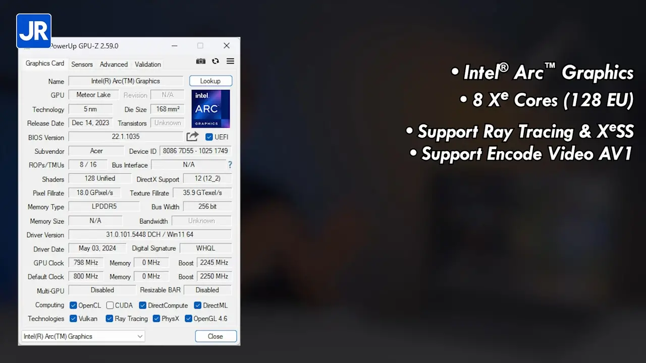Viewport: 646px width, 363px height.
Task: Click the BIOS export share icon
Action: coord(192,137)
